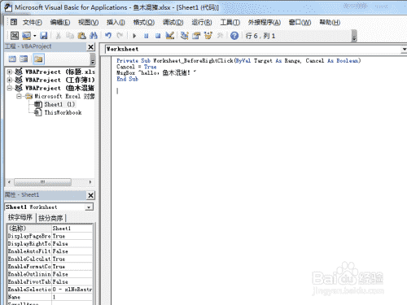407x305 pixels.
Task: Click the End Sub code line
Action: tap(128, 79)
